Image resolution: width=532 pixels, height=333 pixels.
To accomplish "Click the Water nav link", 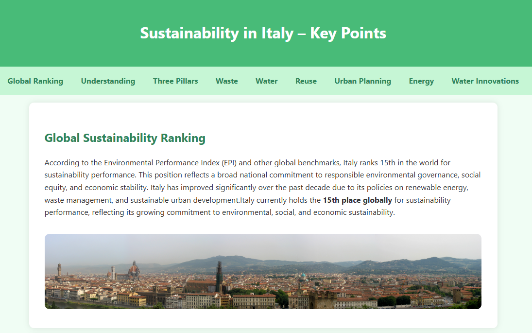I will coord(266,81).
